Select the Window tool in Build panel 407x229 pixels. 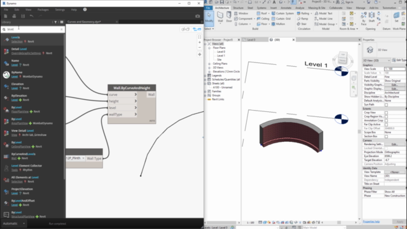tap(241, 13)
